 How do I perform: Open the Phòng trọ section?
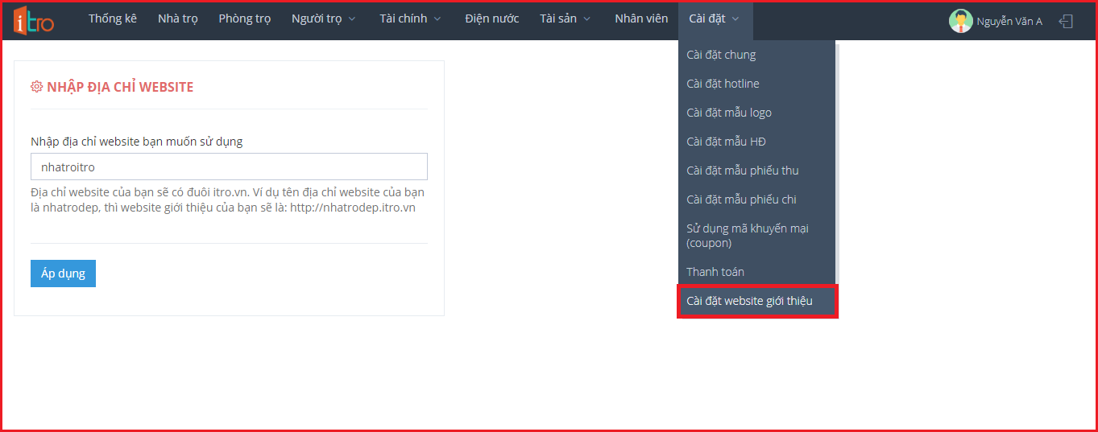pyautogui.click(x=244, y=19)
